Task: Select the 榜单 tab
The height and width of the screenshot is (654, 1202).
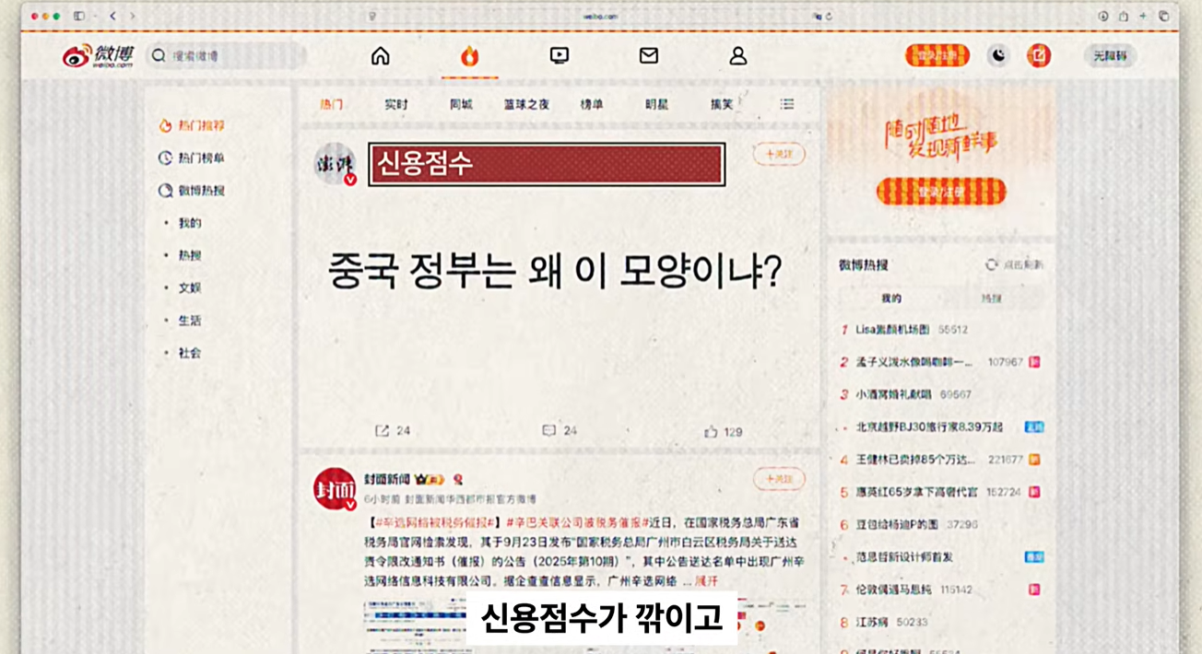Action: pyautogui.click(x=591, y=105)
